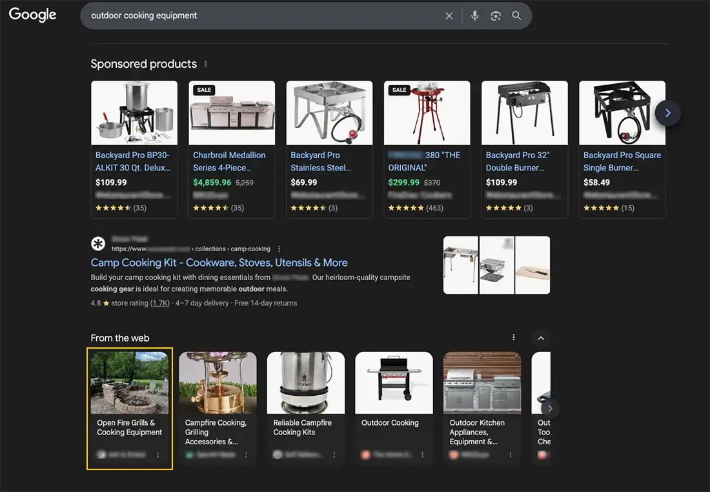Screen dimensions: 710x492
Task: Open options menu on Campfire Cooking, Grilling card
Action: pos(246,455)
